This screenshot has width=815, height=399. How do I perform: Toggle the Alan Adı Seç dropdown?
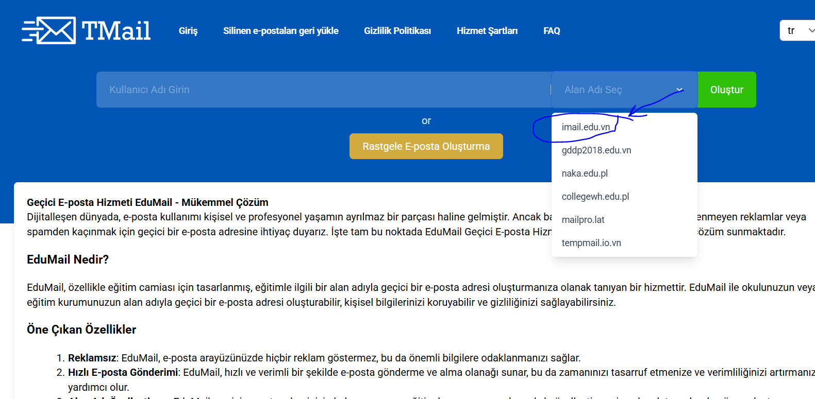pos(624,90)
